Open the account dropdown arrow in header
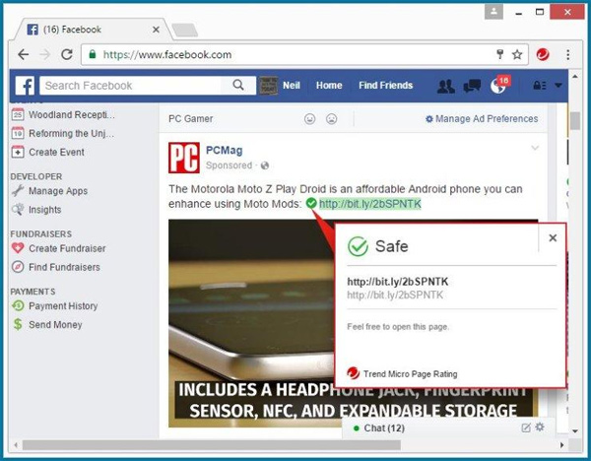Viewport: 591px width, 461px height. point(558,86)
